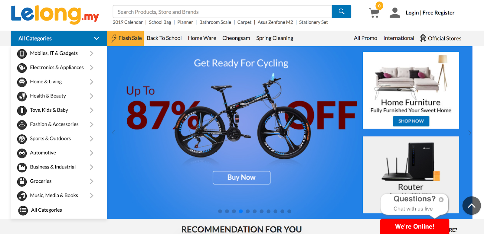Select the first carousel indicator dot
Viewport: 484px width, 234px height.
tap(220, 211)
